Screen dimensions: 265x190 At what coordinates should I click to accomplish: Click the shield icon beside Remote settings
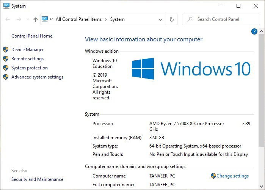(x=6, y=59)
